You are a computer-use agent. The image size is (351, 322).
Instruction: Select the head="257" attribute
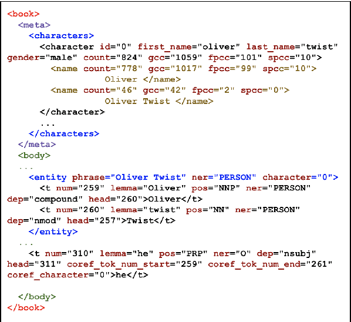click(x=94, y=220)
